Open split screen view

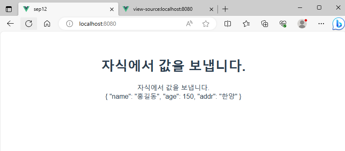228,24
